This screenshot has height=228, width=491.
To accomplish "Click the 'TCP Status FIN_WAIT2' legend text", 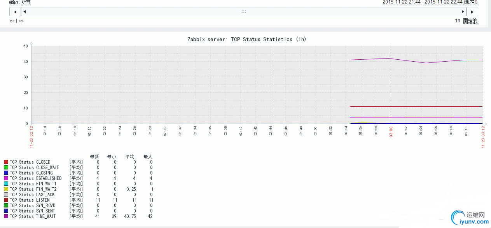I will click(33, 189).
